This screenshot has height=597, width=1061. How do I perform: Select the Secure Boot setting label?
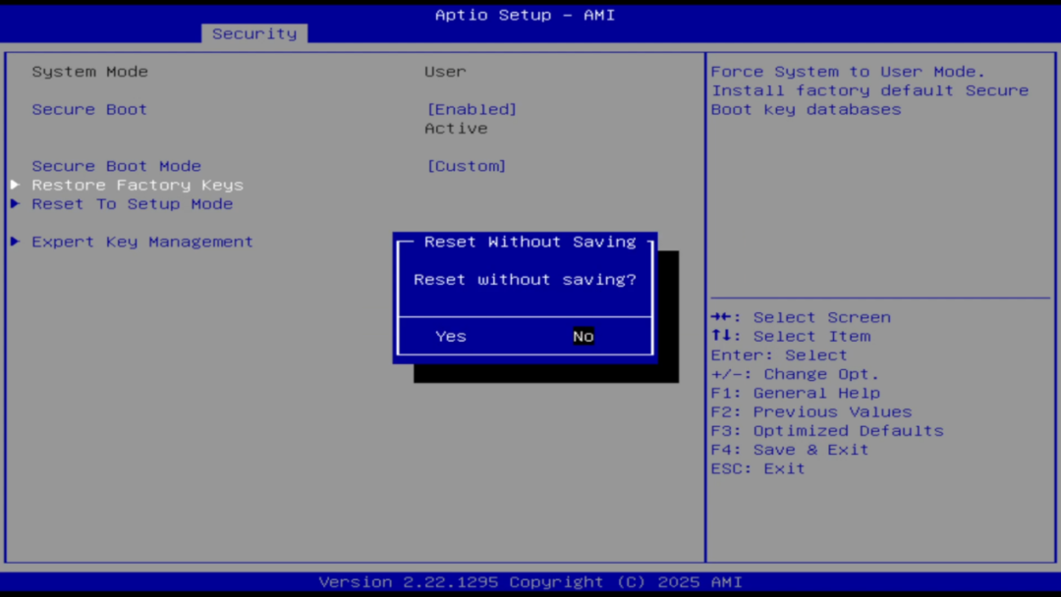[x=89, y=109]
